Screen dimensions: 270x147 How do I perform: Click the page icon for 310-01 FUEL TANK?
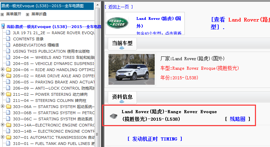[8, 143]
